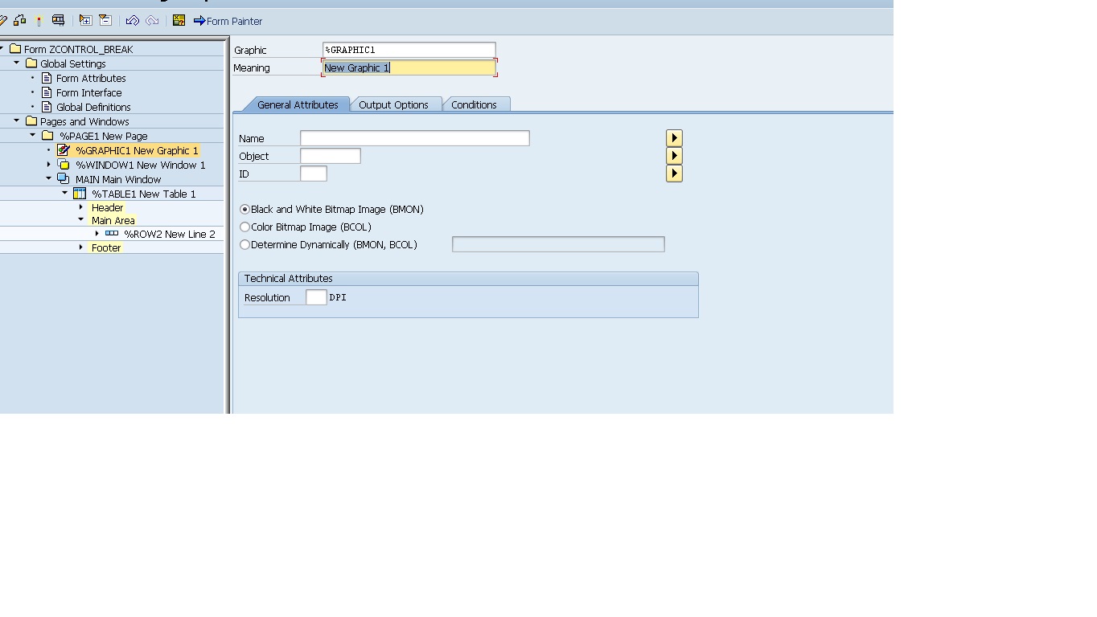Expand the Header node under New Table 1
Image resolution: width=1097 pixels, height=617 pixels.
80,207
